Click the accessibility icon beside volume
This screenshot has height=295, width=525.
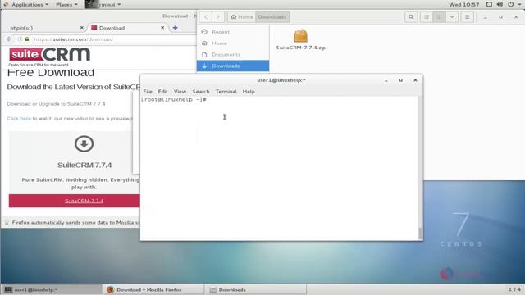click(489, 4)
